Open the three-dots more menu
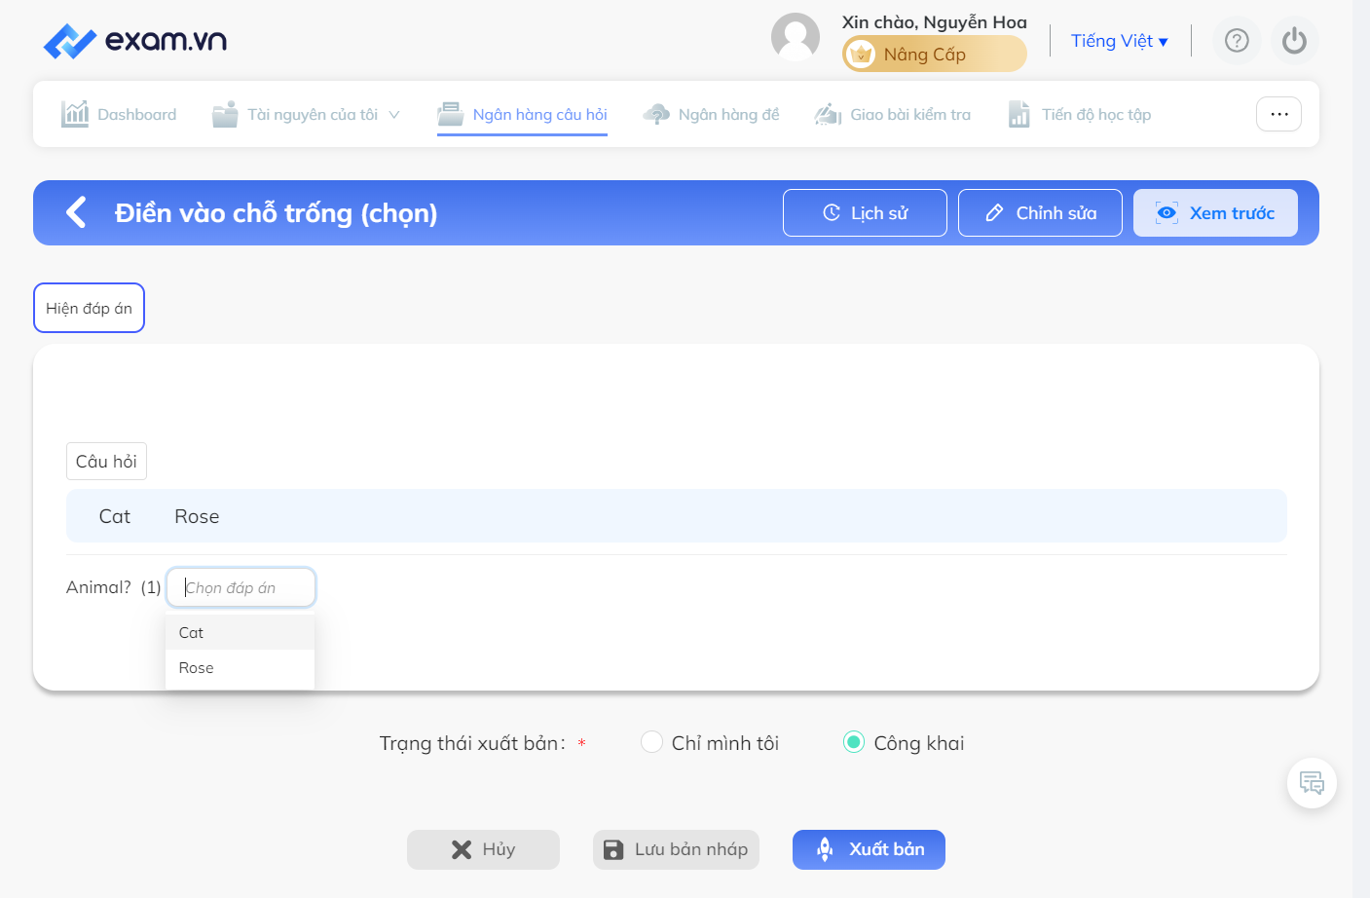1370x898 pixels. tap(1278, 114)
